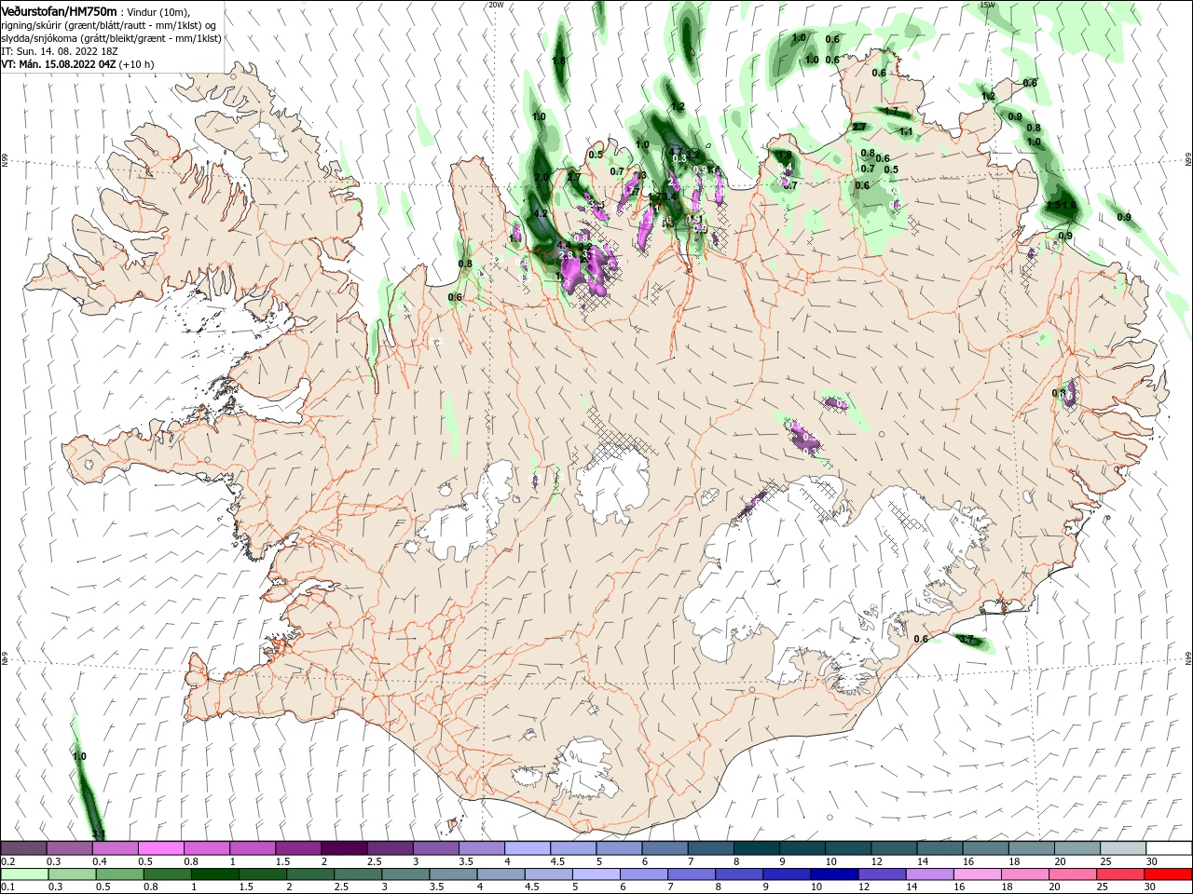This screenshot has width=1193, height=894.
Task: Click the 'VT: Mán. 15.08.2022 04Z' valid time
Action: click(x=59, y=64)
